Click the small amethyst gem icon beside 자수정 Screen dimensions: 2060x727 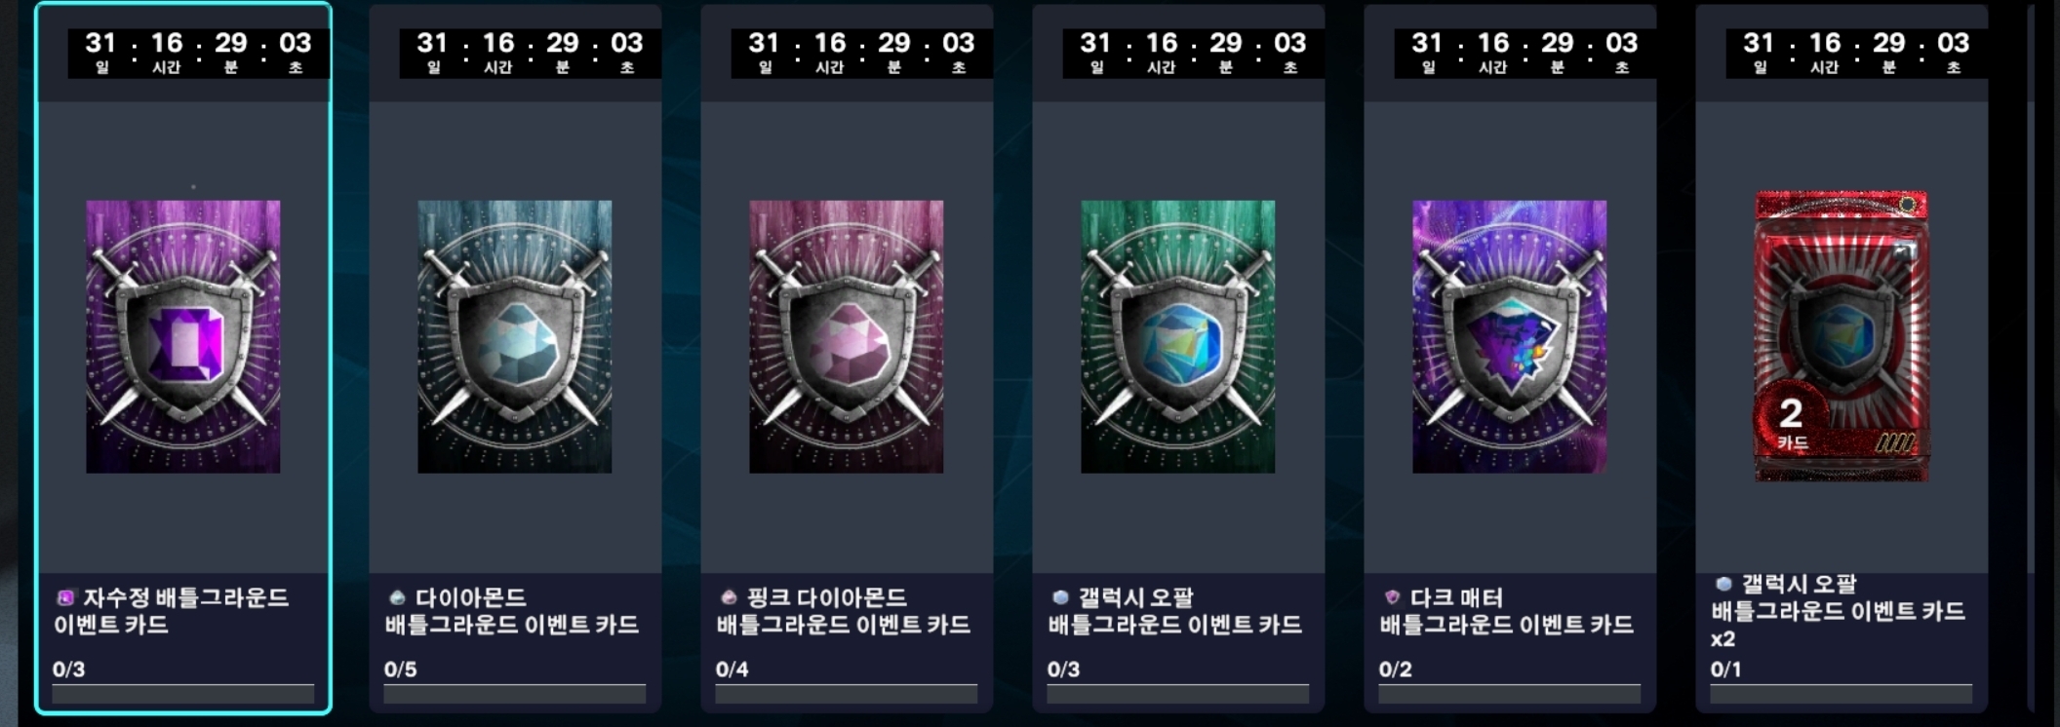pos(65,597)
